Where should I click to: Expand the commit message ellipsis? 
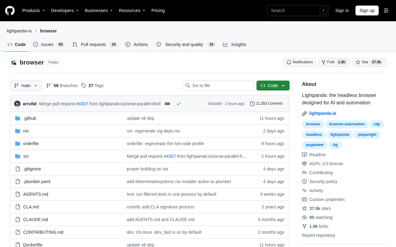[167, 104]
